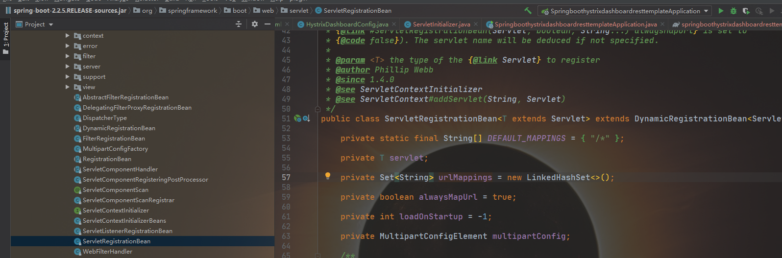Select RegistrationBean in the project tree

click(107, 159)
